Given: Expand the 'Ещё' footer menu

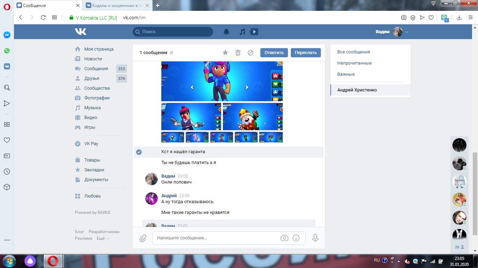Looking at the screenshot, I should pos(103,238).
